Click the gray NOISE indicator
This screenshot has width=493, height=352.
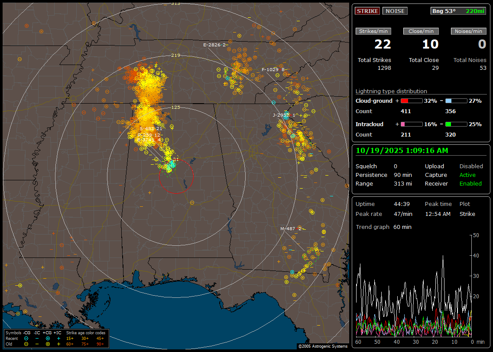click(x=395, y=11)
